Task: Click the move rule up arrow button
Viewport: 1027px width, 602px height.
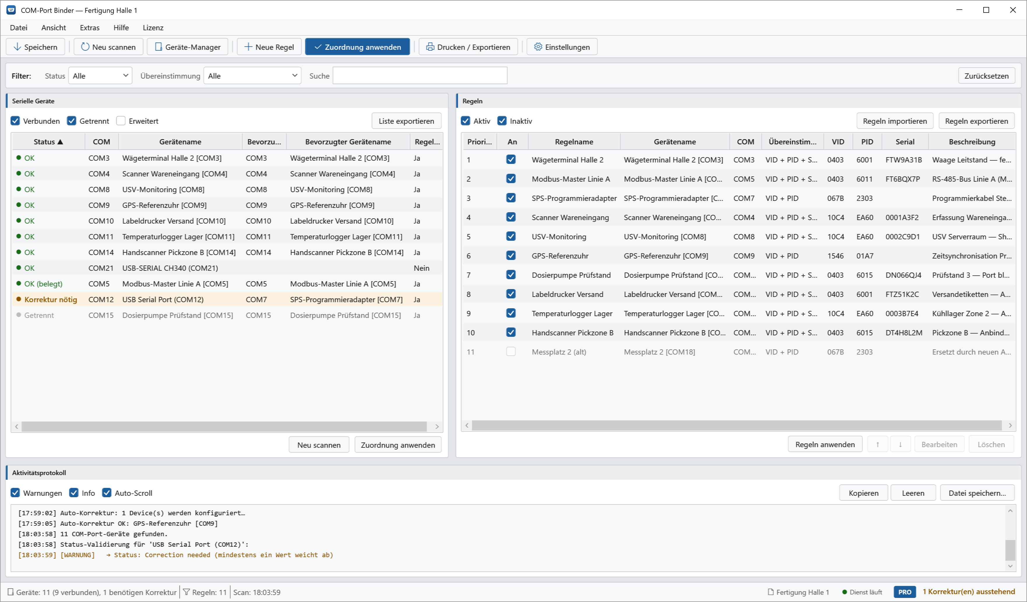Action: tap(877, 445)
